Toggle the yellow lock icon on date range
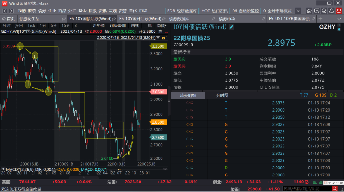This screenshot has width=344, height=192. tap(164, 38)
